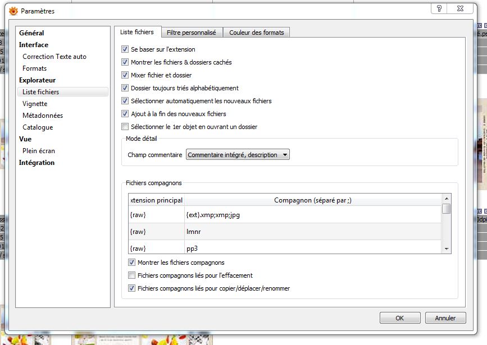Enable "Sélectionner le 1er objet en ouvrant un dossier"

coord(125,127)
